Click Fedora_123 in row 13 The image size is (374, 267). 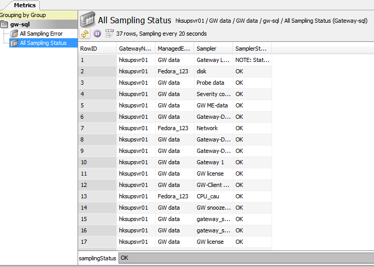(175, 196)
